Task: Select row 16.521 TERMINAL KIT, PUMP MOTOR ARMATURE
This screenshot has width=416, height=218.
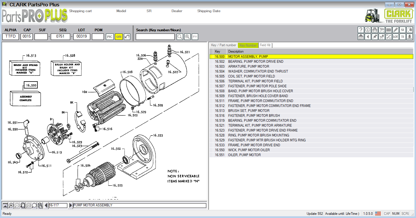Action: [x=311, y=125]
